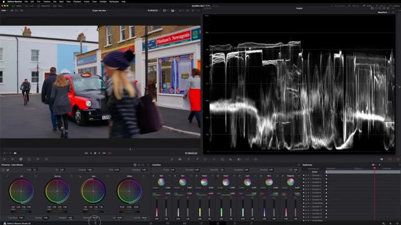The height and width of the screenshot is (225, 401).
Task: Toggle the Scopes palette icon
Action: [x=390, y=159]
